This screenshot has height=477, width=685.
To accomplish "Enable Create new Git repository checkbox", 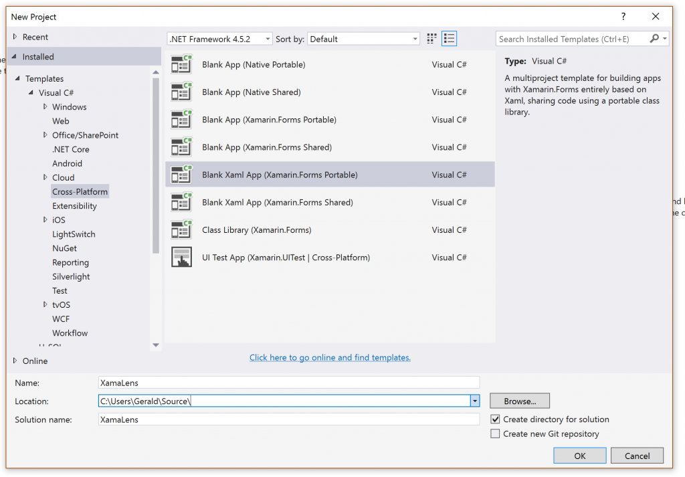I will click(x=495, y=434).
